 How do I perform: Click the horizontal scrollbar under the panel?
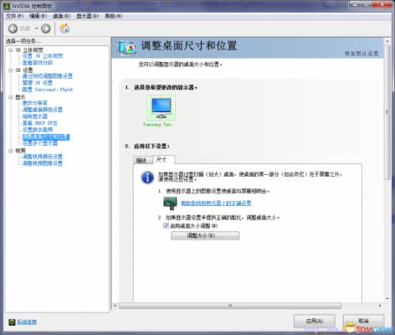click(x=230, y=306)
